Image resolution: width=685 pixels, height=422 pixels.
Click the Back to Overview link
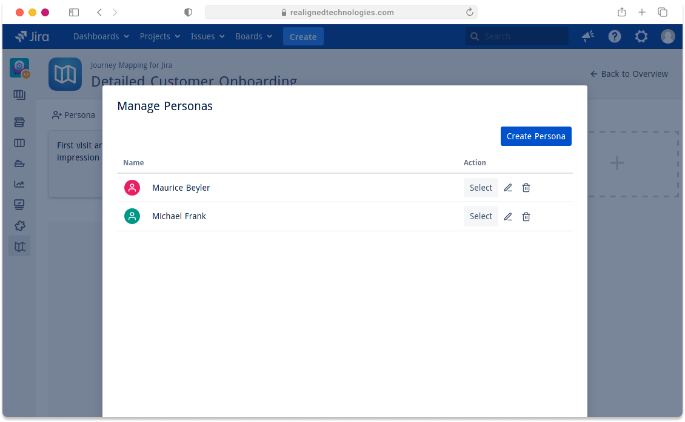point(629,74)
